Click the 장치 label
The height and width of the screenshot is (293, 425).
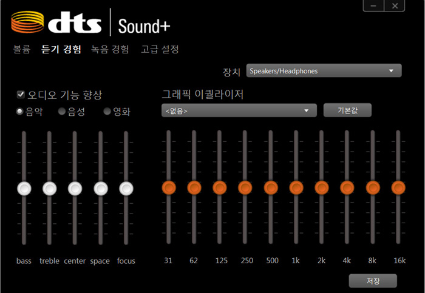pyautogui.click(x=231, y=72)
